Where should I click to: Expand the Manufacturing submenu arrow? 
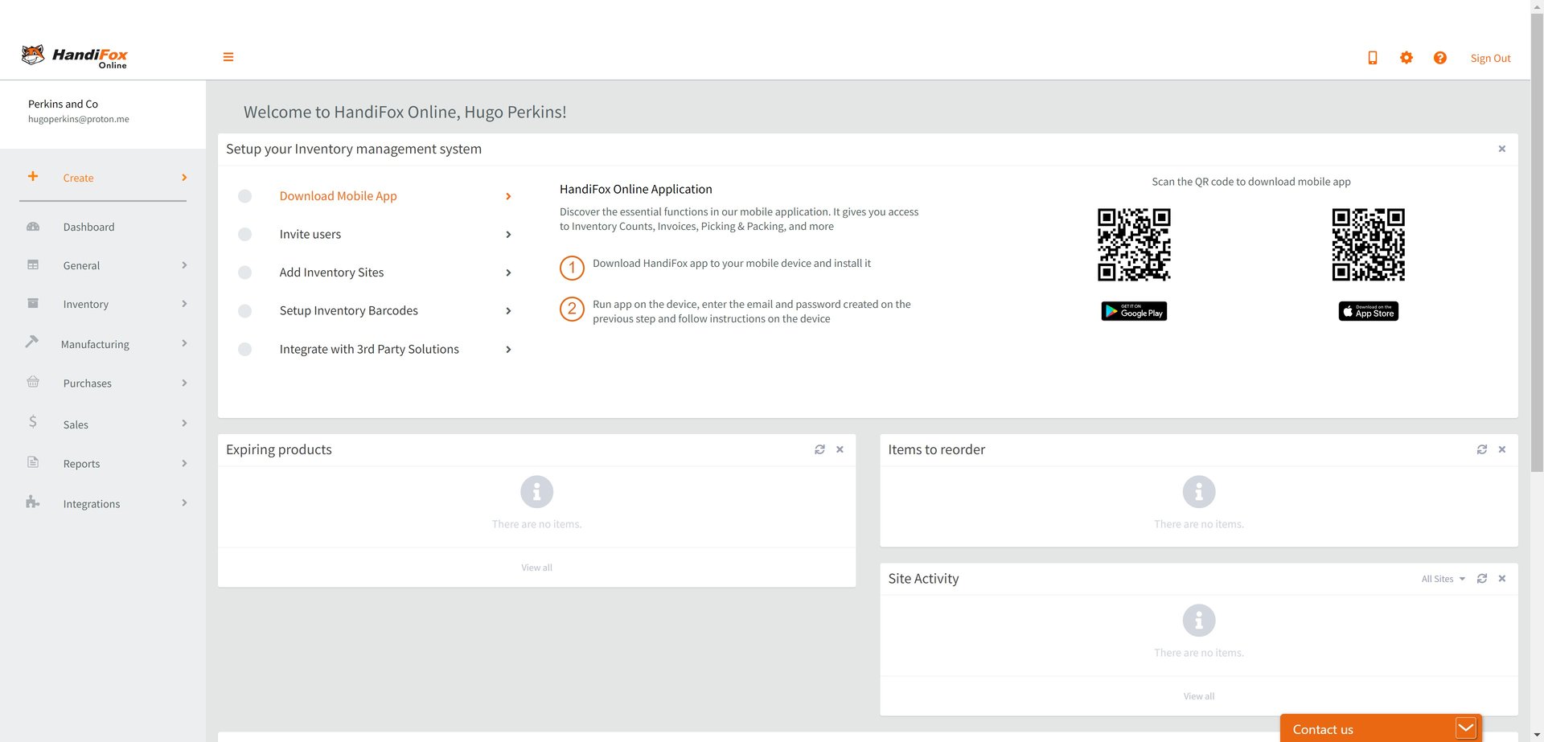click(184, 343)
